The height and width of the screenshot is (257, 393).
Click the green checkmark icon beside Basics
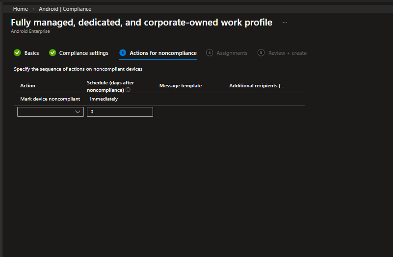[17, 53]
